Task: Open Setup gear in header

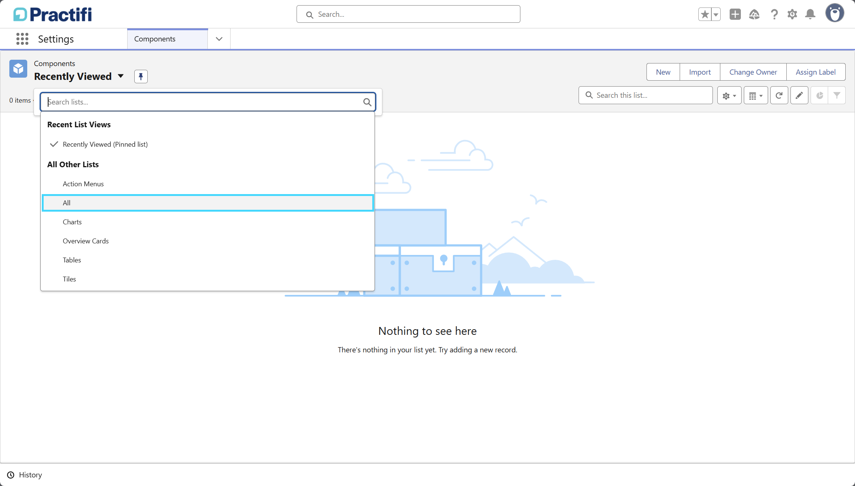Action: 792,15
